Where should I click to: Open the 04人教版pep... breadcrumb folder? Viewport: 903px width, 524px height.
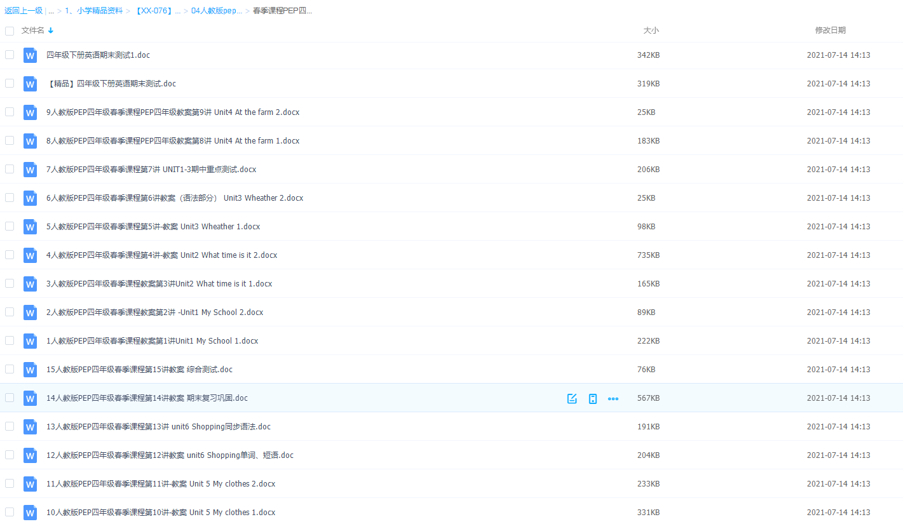pyautogui.click(x=217, y=11)
